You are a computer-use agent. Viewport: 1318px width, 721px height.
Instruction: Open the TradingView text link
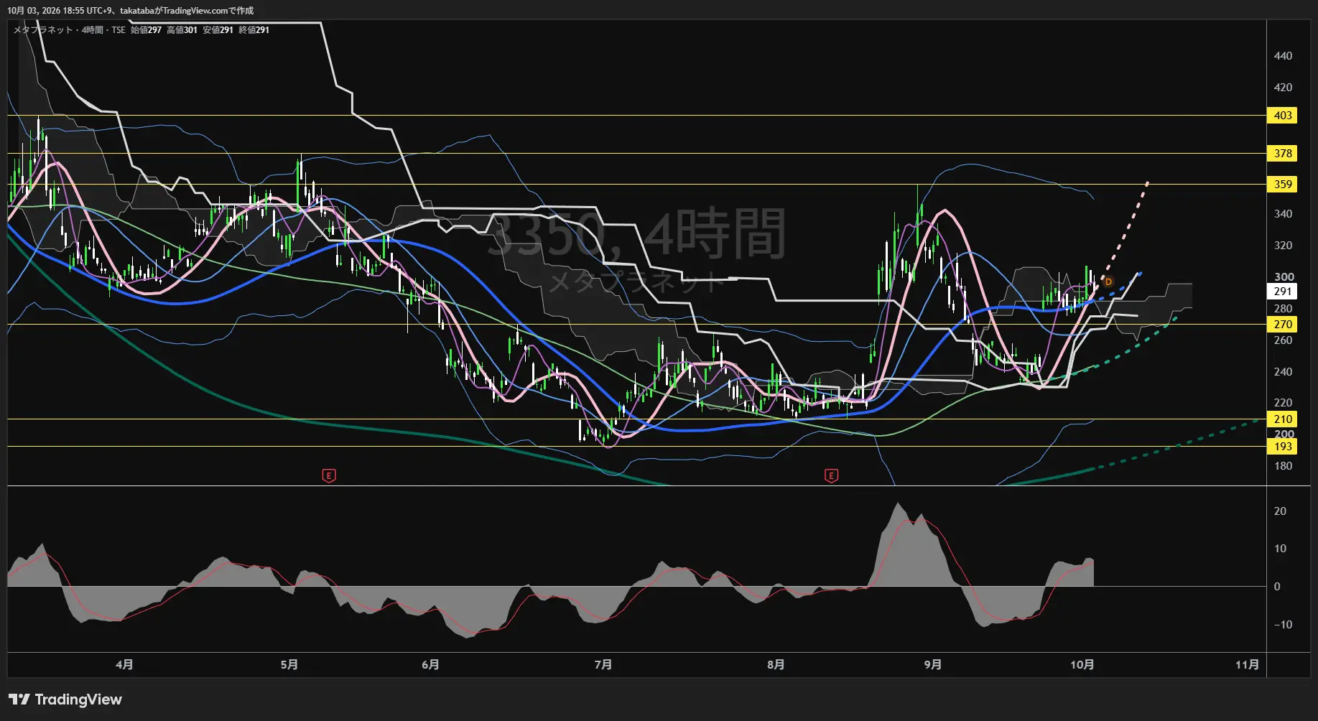click(78, 699)
